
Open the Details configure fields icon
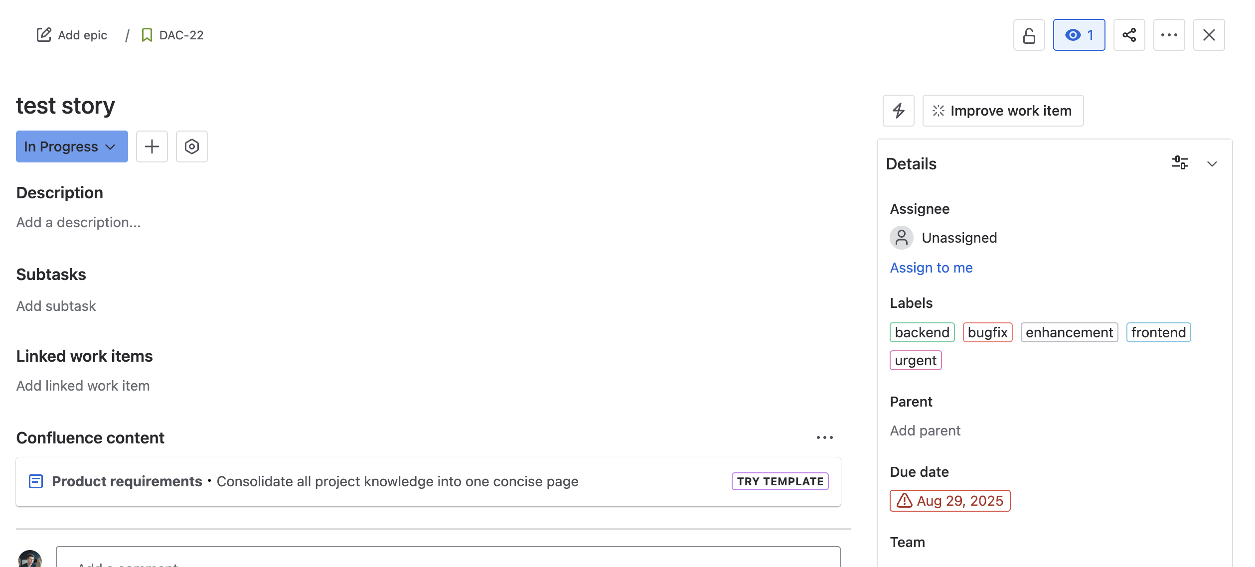point(1180,163)
